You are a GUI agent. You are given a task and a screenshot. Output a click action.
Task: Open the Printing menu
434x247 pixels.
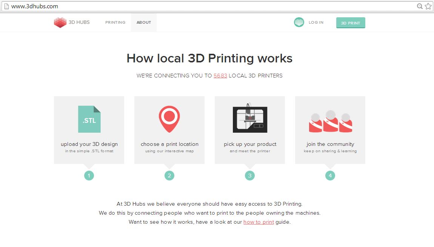(x=115, y=22)
